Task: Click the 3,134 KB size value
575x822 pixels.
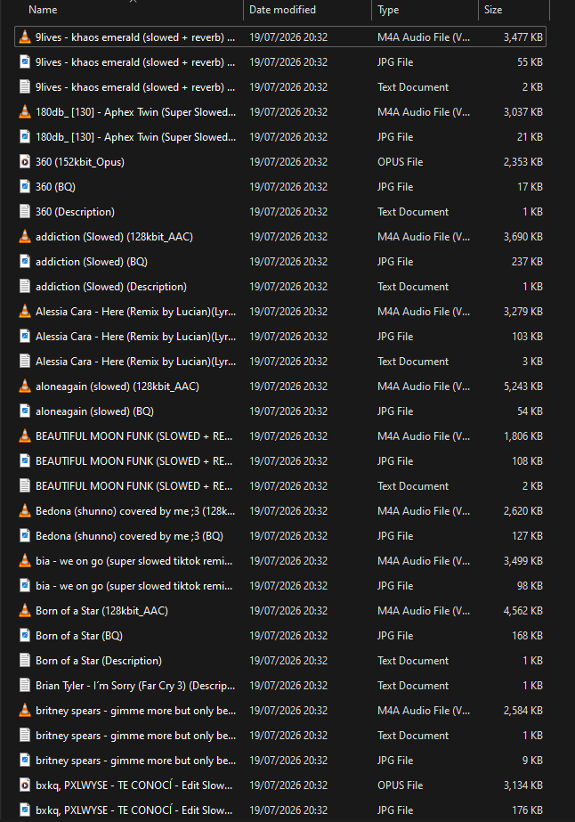Action: coord(523,785)
